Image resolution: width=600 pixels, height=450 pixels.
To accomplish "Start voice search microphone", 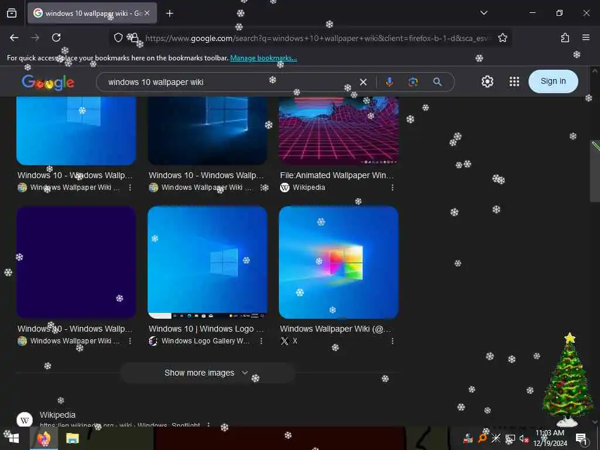I will click(x=389, y=82).
